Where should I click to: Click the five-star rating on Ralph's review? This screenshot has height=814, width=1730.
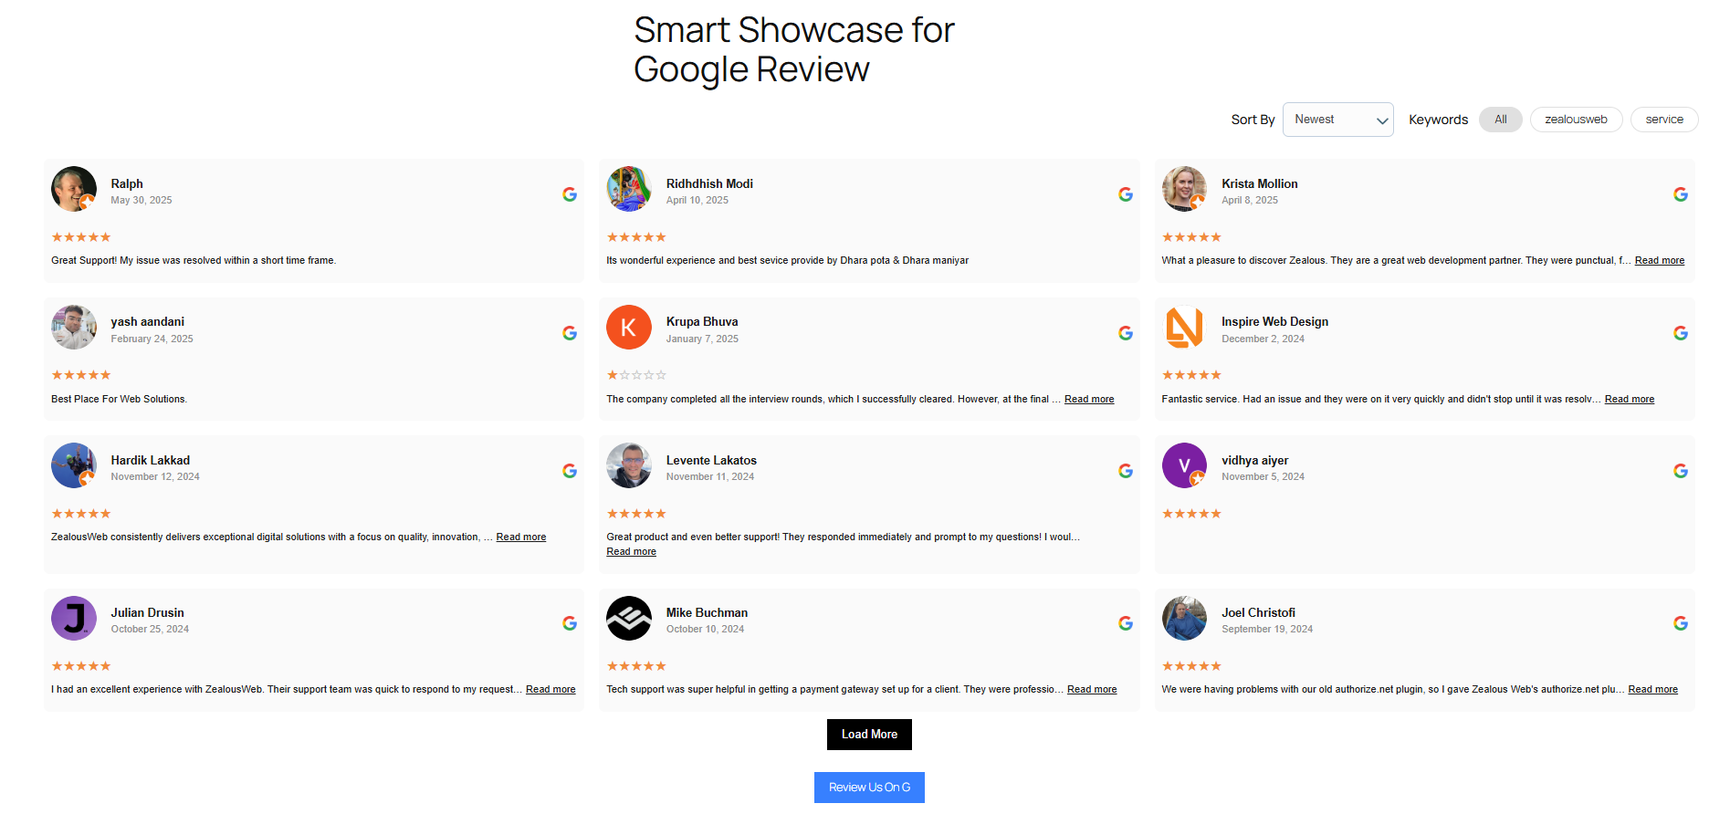coord(81,237)
